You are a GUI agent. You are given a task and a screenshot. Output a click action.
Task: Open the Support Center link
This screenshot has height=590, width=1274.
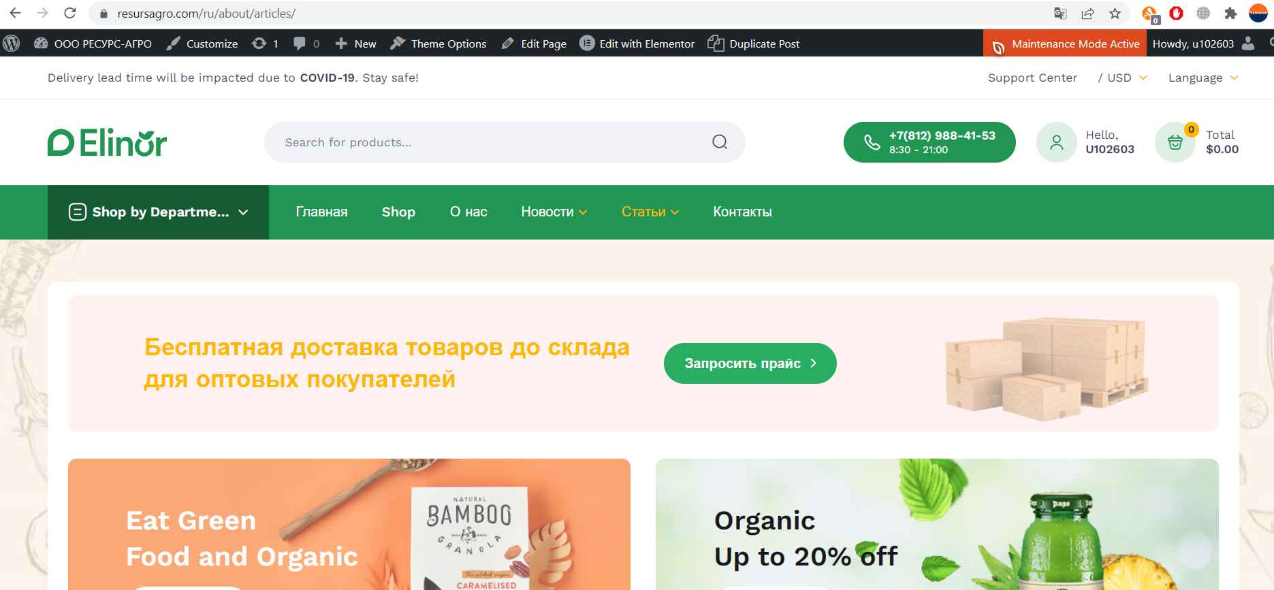tap(1032, 78)
